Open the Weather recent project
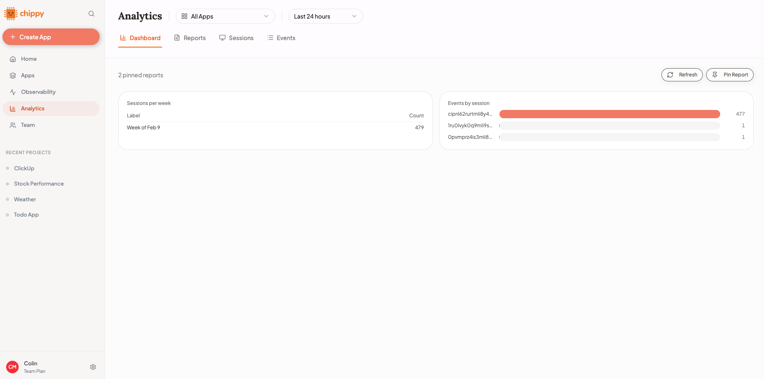Image resolution: width=764 pixels, height=379 pixels. (25, 199)
